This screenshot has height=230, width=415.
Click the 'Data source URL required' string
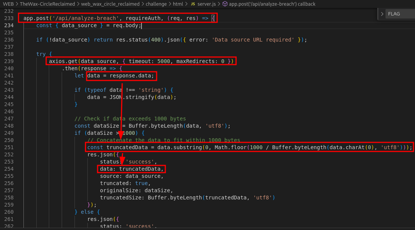[x=253, y=40]
